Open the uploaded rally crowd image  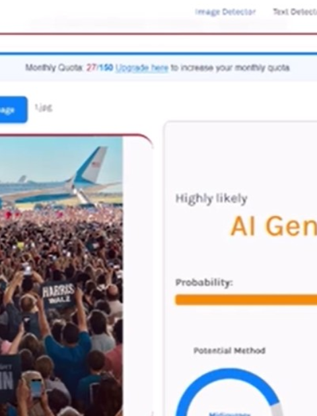click(61, 276)
